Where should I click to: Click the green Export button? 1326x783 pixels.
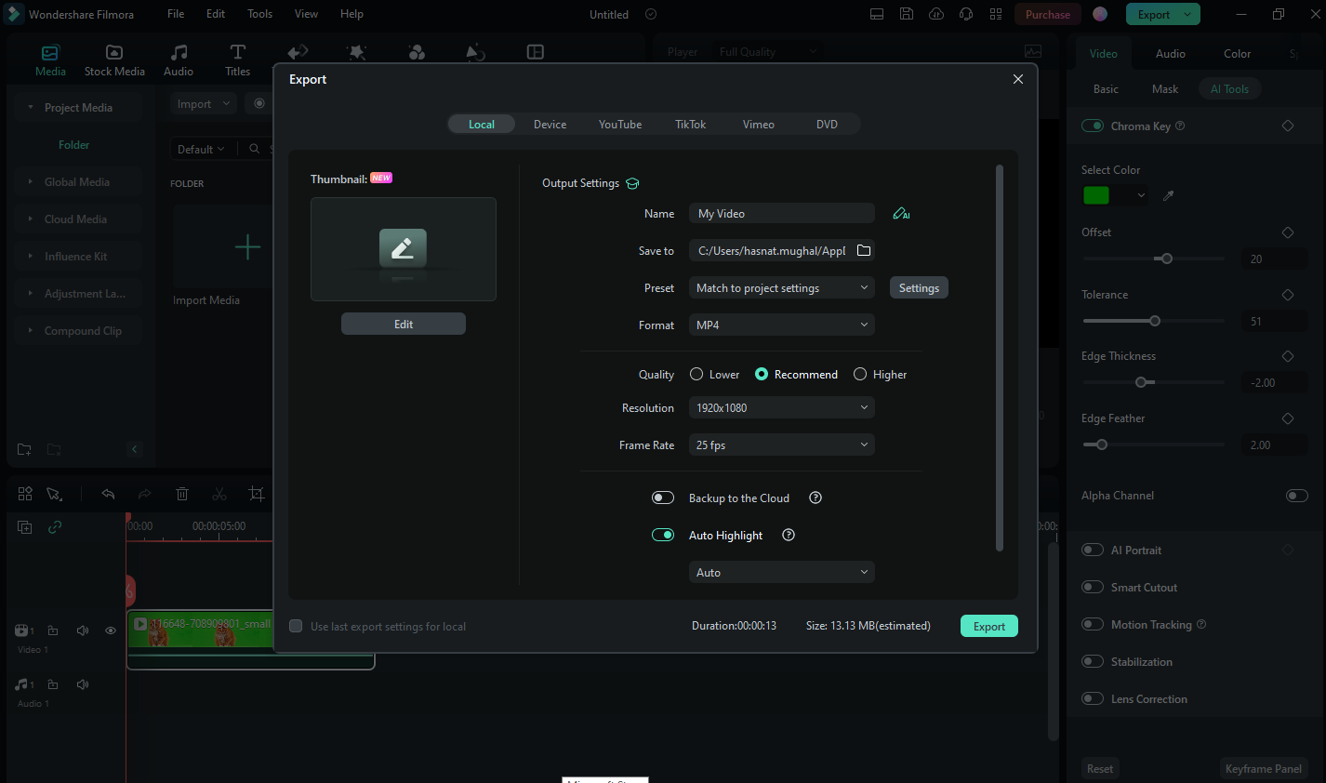pyautogui.click(x=988, y=626)
